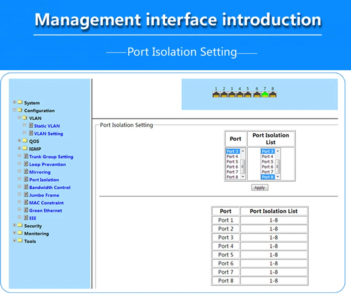Viewport: 351px width, 299px height.
Task: Click the Port list scrollbar thumb
Action: 243,166
